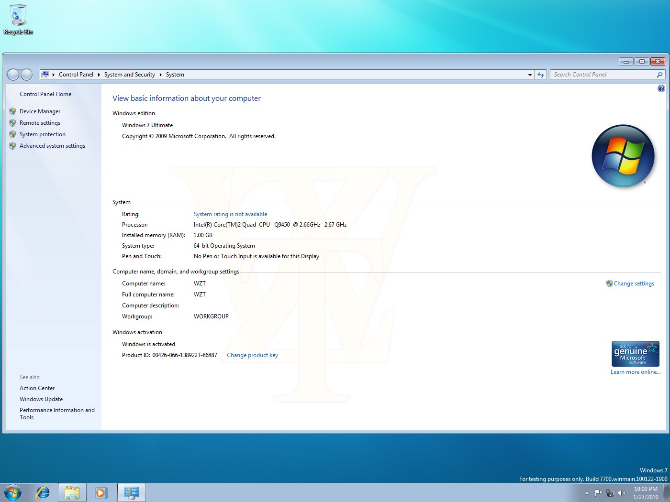Open Windows Explorer from the taskbar

(x=72, y=492)
